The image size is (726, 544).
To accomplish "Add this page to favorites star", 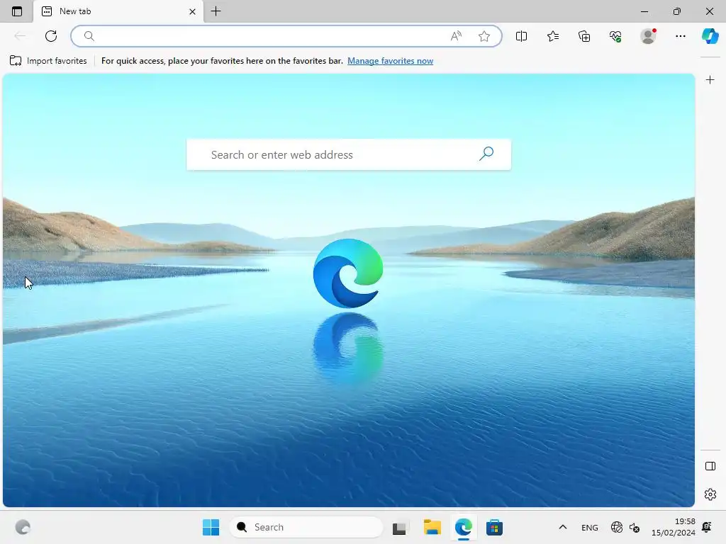I will pos(484,36).
